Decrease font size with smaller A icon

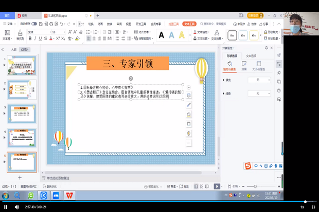(x=75, y=32)
